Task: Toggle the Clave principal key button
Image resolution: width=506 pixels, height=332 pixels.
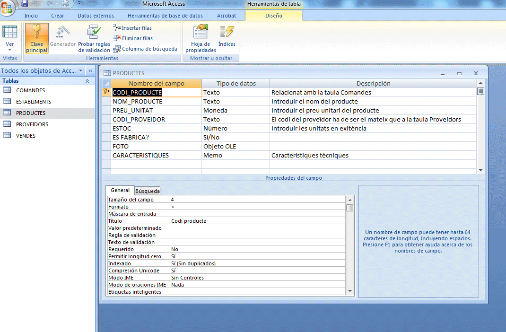Action: pyautogui.click(x=37, y=38)
